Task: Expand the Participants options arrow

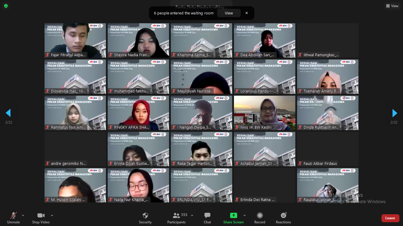Action: click(x=192, y=215)
